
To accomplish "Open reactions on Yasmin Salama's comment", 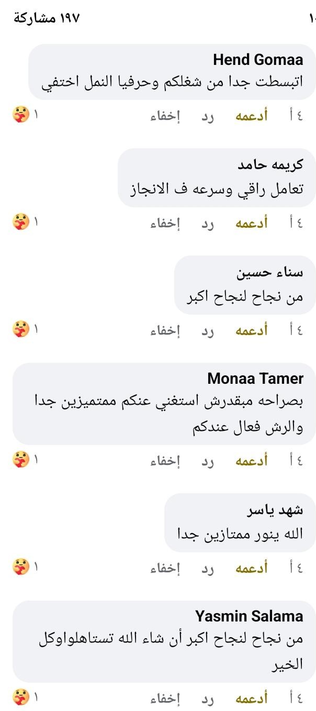I will coord(21,697).
